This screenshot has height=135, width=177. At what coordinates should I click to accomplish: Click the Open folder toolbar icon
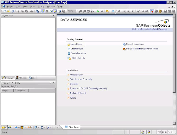pyautogui.click(x=9, y=11)
